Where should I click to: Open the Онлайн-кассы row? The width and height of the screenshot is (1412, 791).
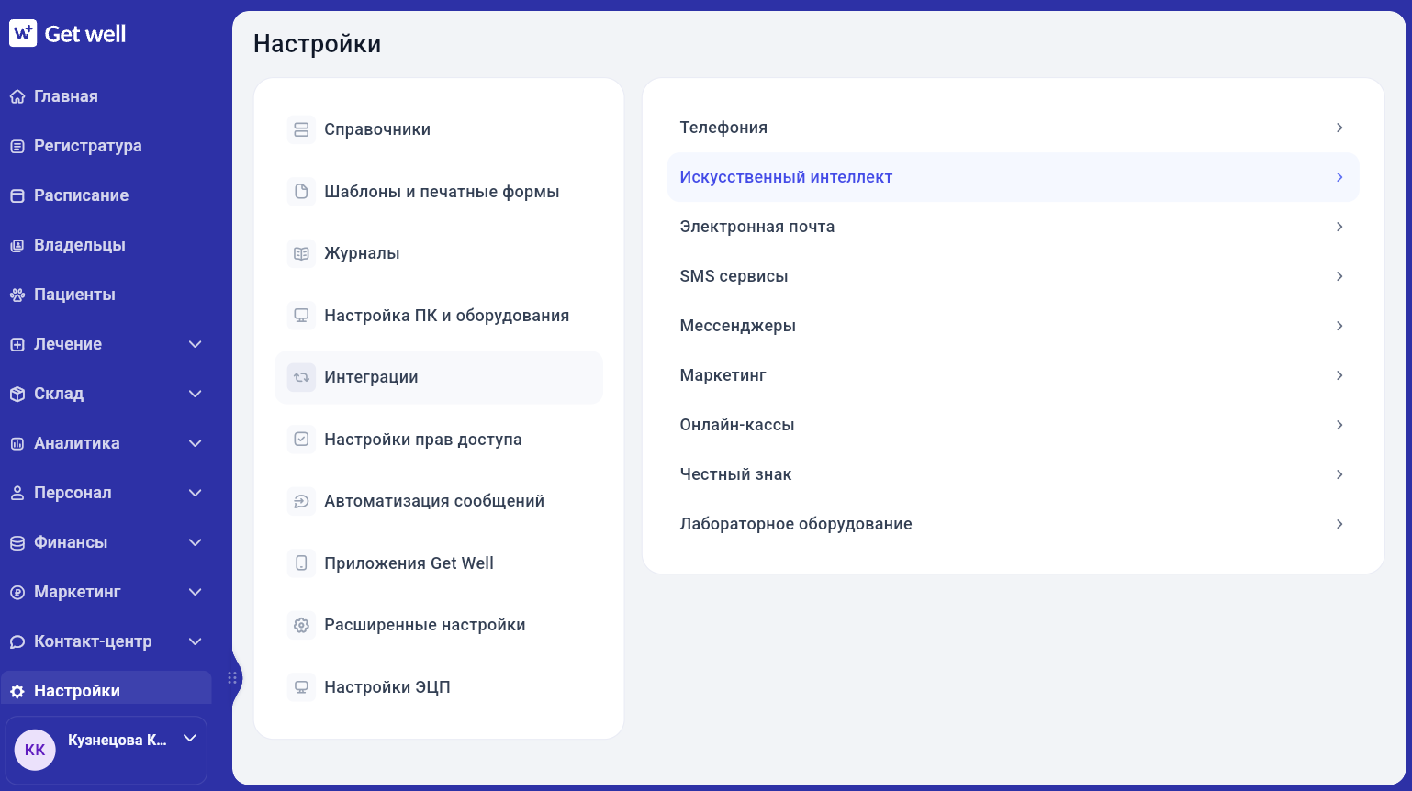click(x=1013, y=425)
